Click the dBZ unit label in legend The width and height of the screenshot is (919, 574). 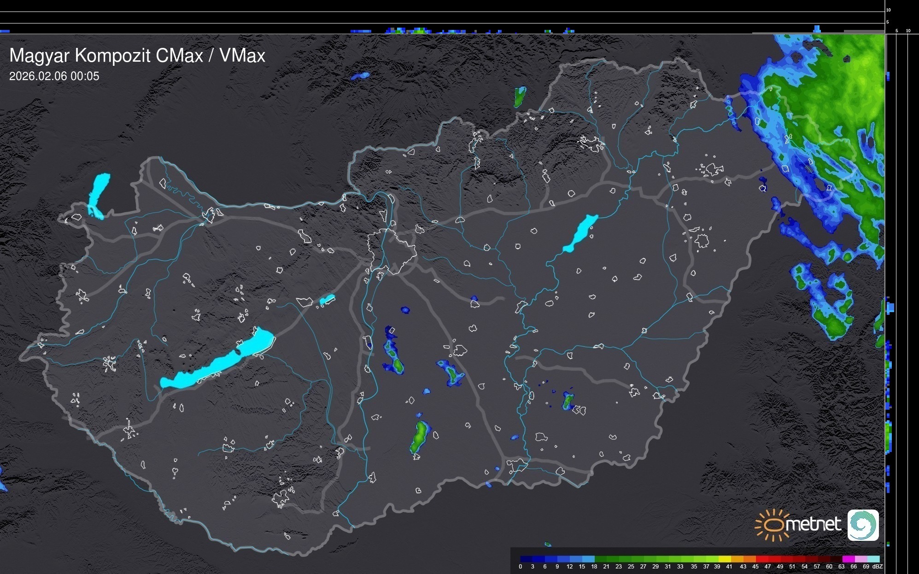click(878, 567)
